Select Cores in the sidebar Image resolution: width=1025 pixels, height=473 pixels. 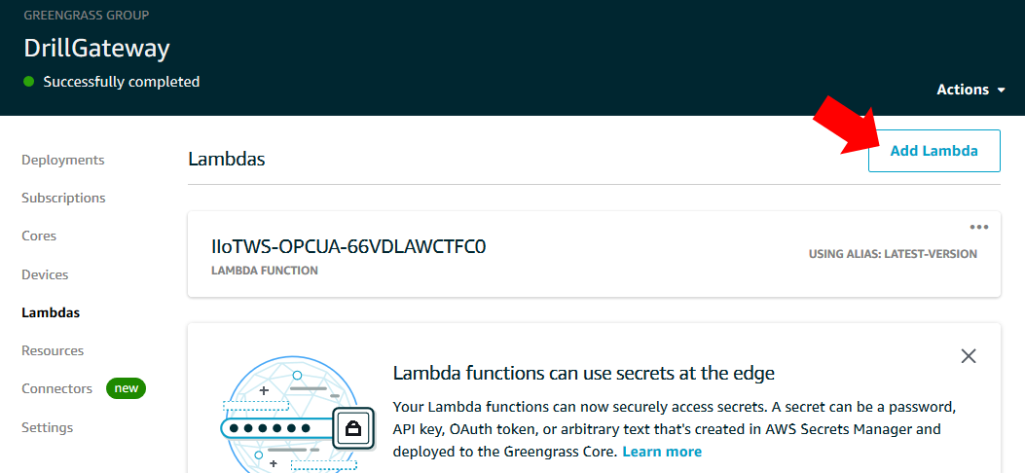click(x=39, y=236)
